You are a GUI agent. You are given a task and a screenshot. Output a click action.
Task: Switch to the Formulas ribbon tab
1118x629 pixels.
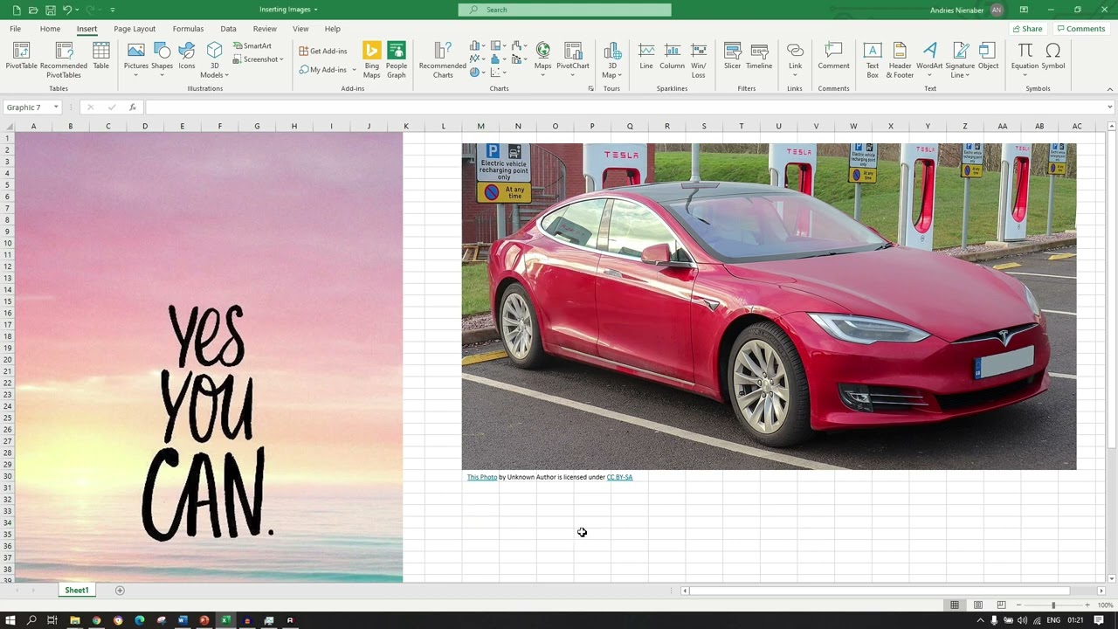tap(188, 28)
